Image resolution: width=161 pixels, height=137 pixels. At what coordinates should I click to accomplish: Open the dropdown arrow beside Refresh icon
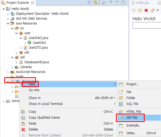158,10
